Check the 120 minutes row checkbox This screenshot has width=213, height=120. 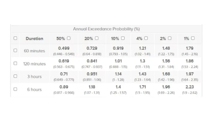click(15, 63)
